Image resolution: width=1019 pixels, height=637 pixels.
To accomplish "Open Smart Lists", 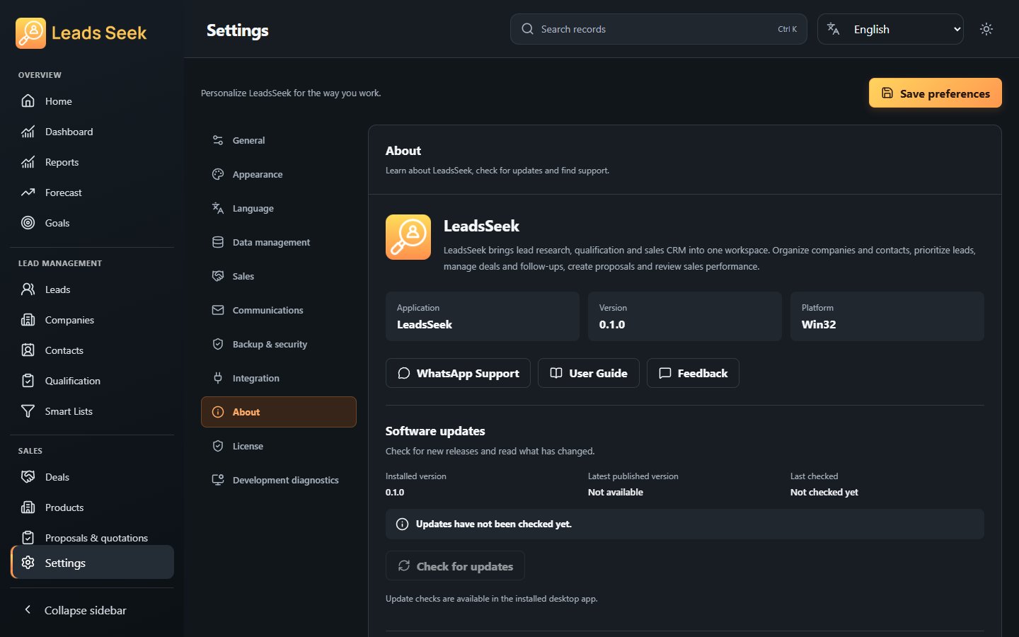I will coord(92,411).
